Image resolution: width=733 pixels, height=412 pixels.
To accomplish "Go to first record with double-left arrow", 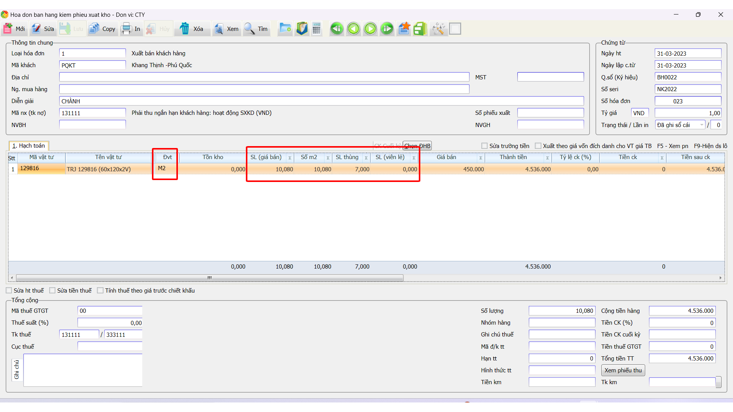I will click(337, 29).
